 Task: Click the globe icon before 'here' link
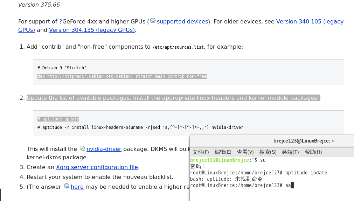coord(67,186)
